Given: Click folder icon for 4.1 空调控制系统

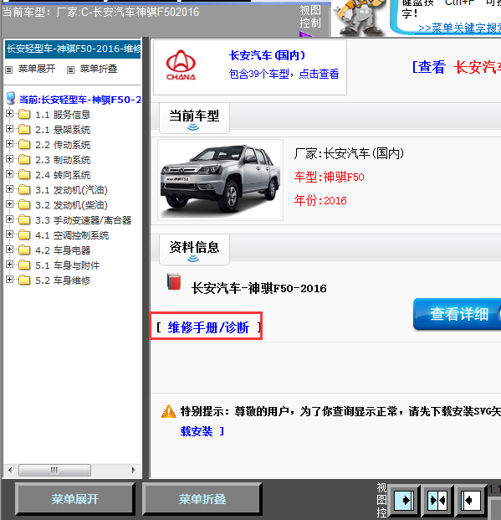Looking at the screenshot, I should pyautogui.click(x=24, y=235).
